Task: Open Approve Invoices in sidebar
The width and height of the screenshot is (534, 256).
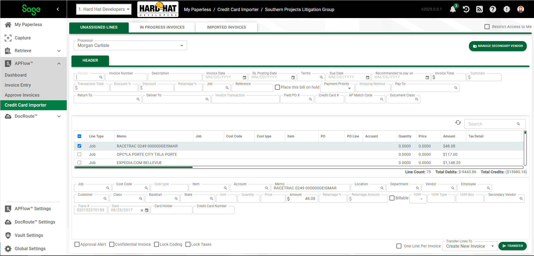Action: [22, 95]
